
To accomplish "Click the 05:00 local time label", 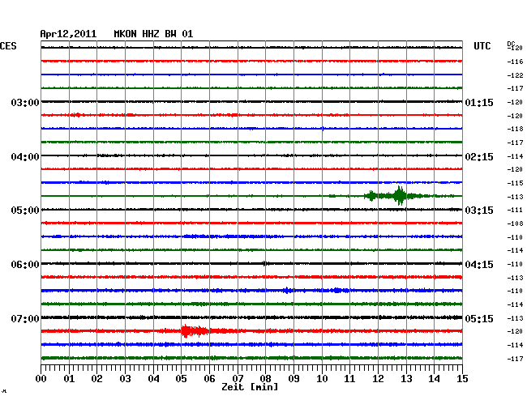I will click(x=25, y=211).
